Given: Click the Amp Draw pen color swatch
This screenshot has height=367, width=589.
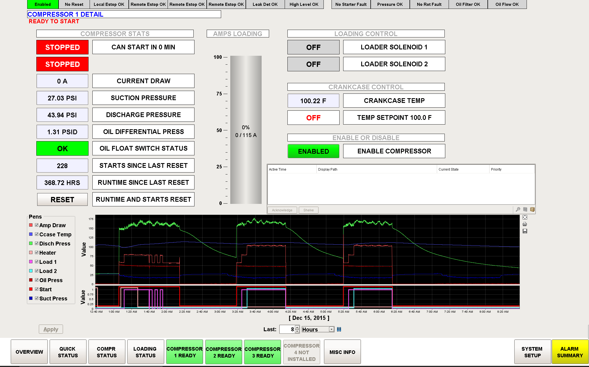Looking at the screenshot, I should (31, 225).
